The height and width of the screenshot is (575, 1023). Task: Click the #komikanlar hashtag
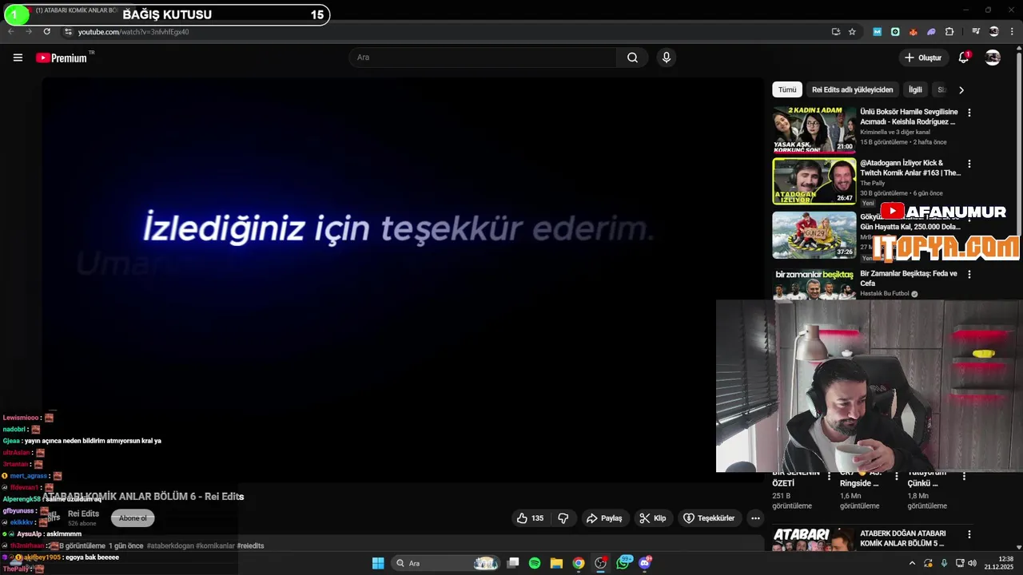(215, 545)
